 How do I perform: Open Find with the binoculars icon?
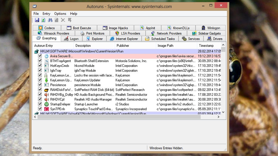[50, 20]
